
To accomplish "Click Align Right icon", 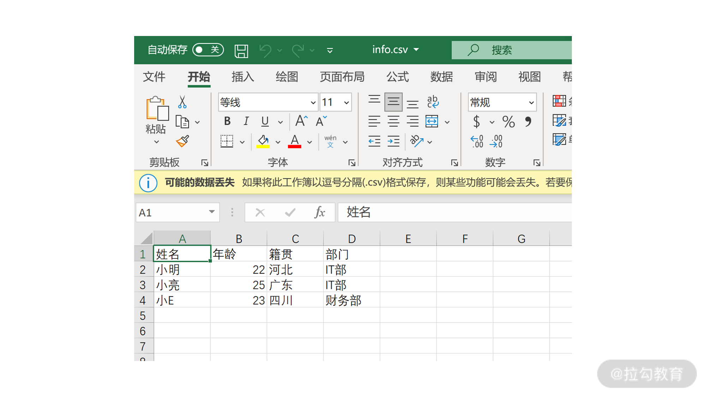I will [x=412, y=121].
